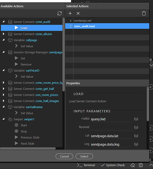Image resolution: width=153 pixels, height=169 pixels.
Task: Open data binding picker for Lng
Action: pos(136,144)
